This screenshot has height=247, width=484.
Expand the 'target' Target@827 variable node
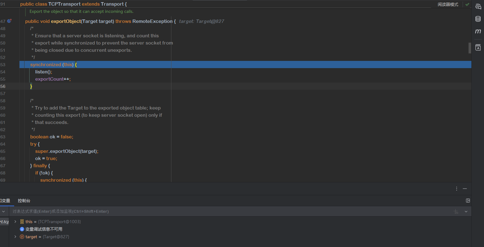pos(15,237)
